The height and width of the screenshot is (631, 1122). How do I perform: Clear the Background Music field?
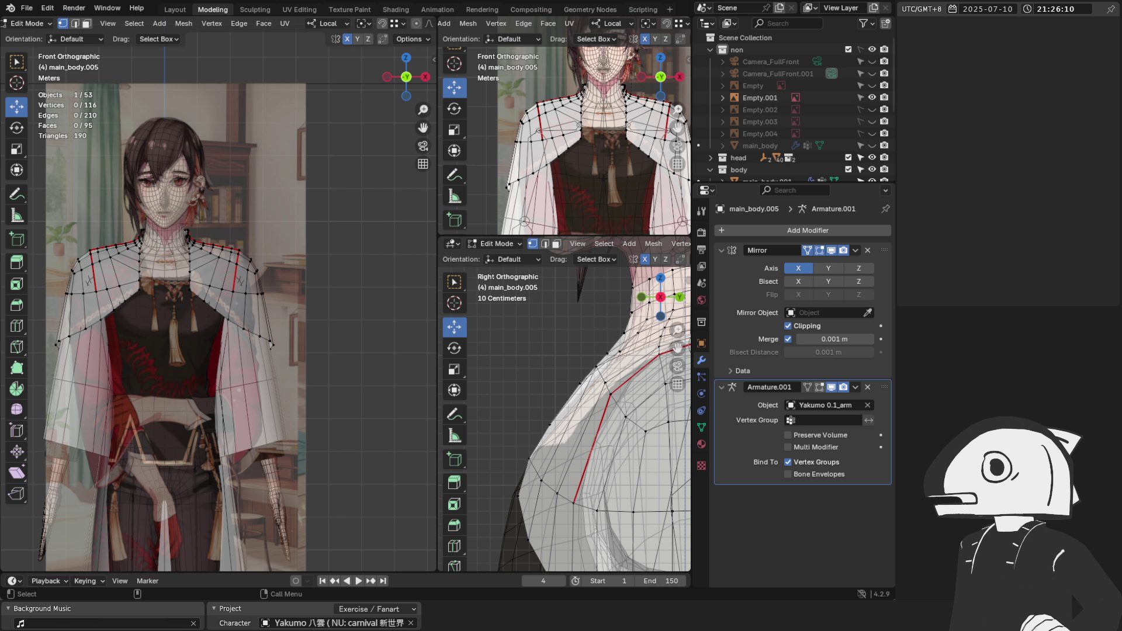click(x=193, y=623)
